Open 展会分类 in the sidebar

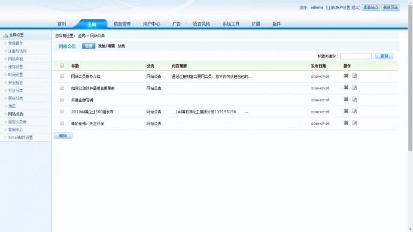point(16,98)
